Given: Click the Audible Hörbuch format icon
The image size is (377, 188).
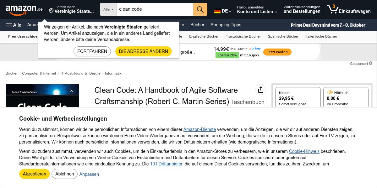Looking at the screenshot, I should click(330, 93).
